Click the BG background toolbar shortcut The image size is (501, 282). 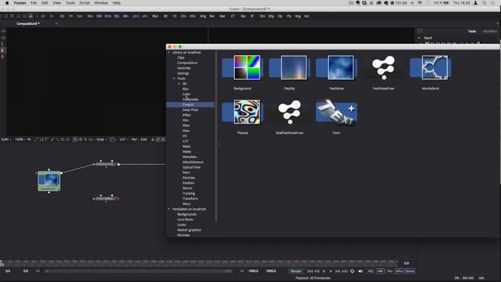tap(62, 16)
